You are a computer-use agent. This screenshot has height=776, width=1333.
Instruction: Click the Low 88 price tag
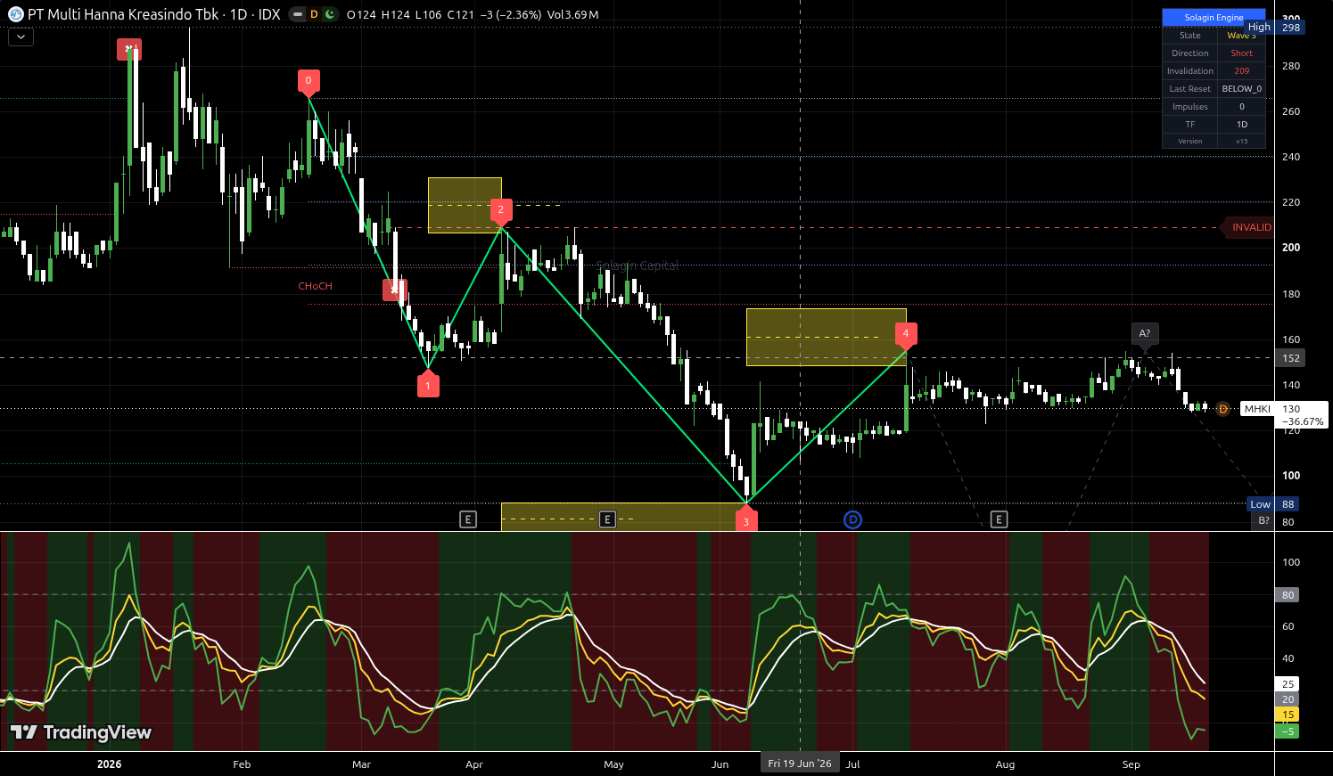pos(1274,504)
